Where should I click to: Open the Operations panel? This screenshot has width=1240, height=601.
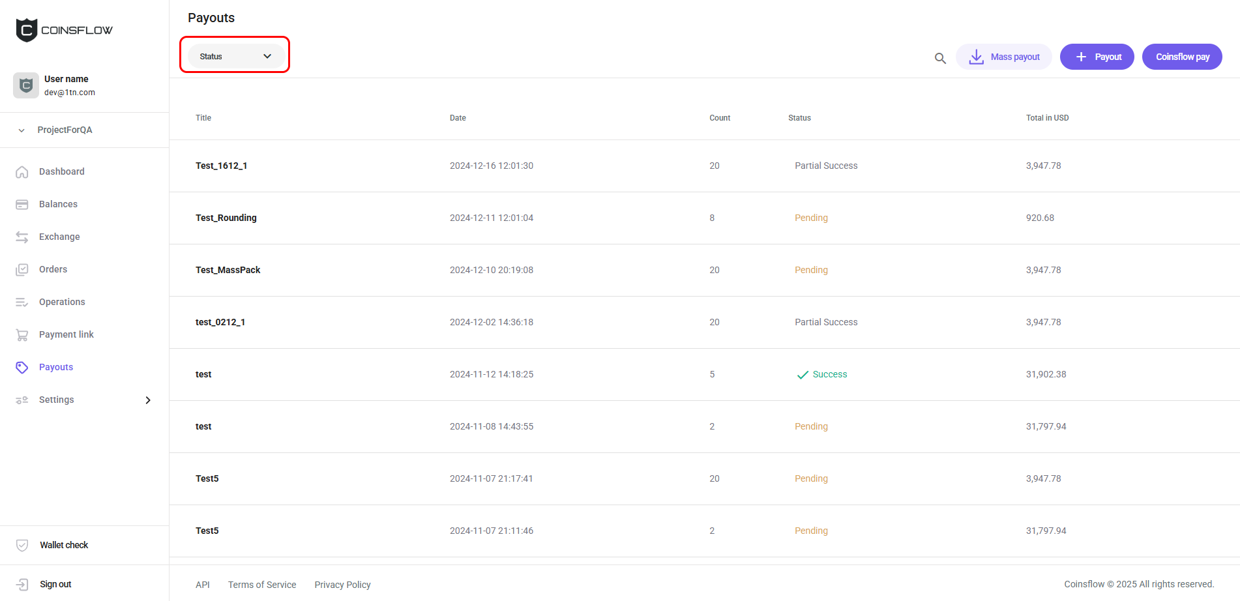point(62,302)
